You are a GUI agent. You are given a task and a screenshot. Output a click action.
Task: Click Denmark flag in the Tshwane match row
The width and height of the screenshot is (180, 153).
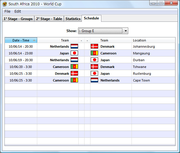(94, 66)
